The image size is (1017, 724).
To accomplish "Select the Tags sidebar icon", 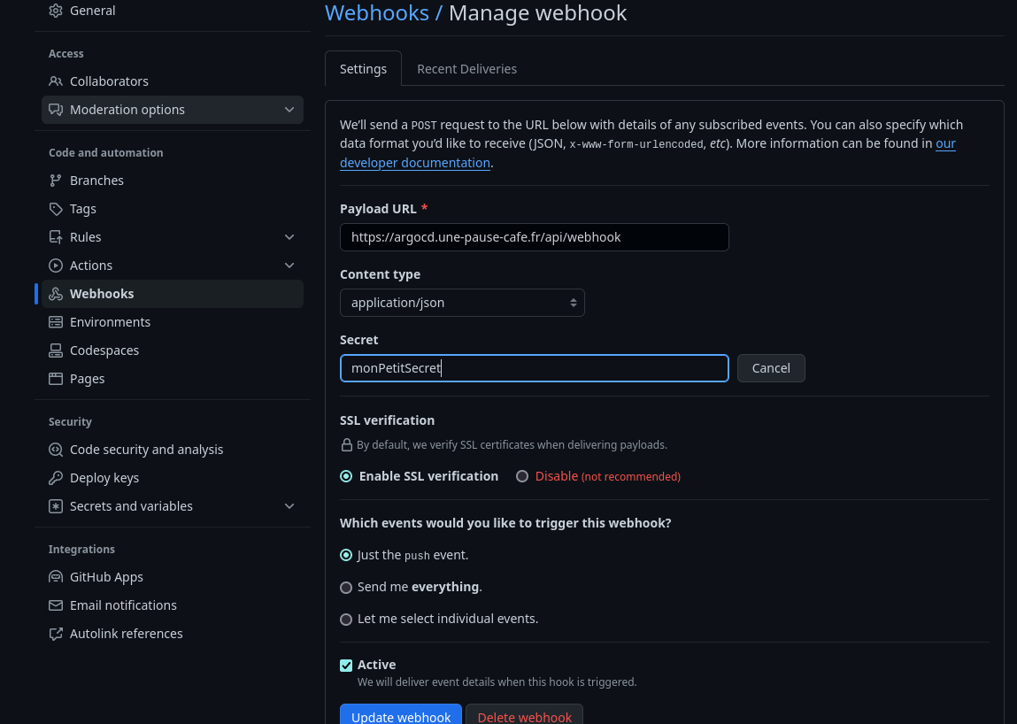I will [54, 208].
